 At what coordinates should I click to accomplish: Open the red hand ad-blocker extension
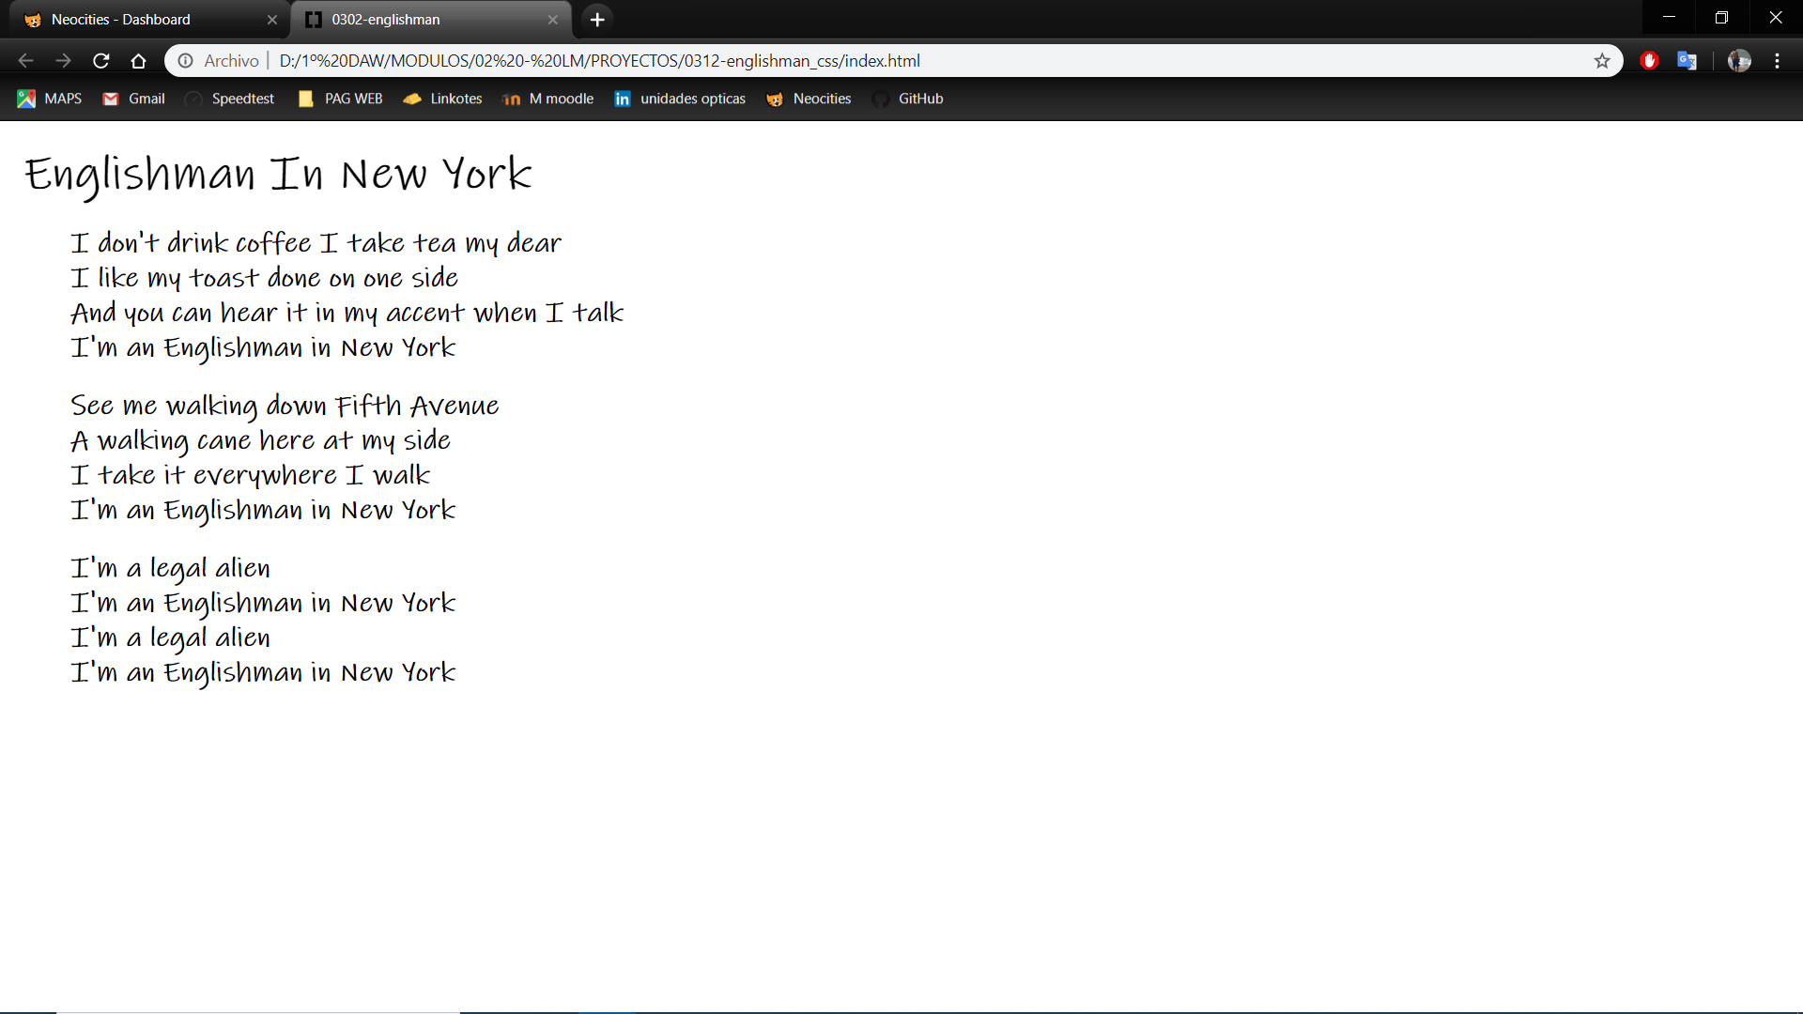pos(1649,61)
